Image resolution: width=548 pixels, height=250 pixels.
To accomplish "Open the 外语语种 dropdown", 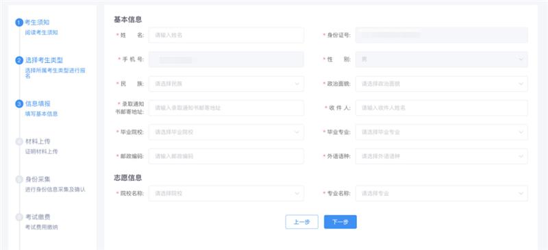I will [442, 156].
